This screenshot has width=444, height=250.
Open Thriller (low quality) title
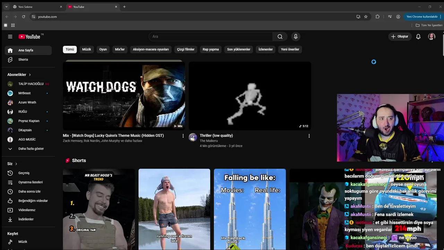coord(216,135)
